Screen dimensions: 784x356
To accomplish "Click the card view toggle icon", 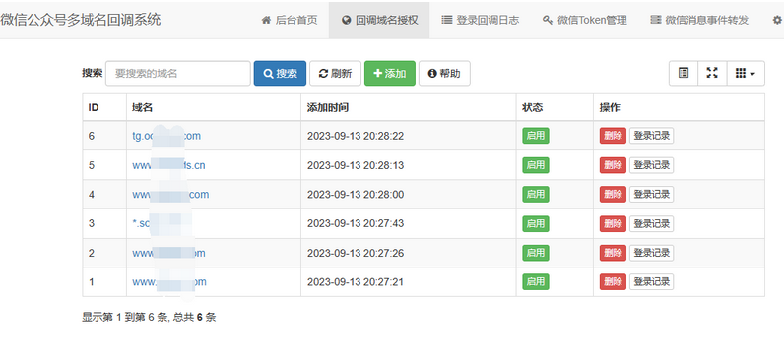I will coord(684,73).
